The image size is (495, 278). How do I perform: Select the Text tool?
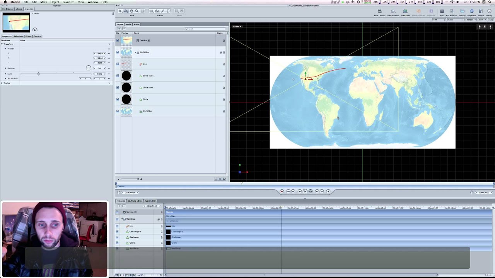(168, 11)
